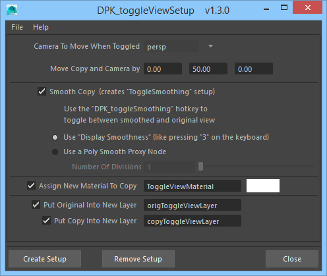Click the 50.00 Y offset field
This screenshot has width=327, height=276.
pyautogui.click(x=208, y=69)
